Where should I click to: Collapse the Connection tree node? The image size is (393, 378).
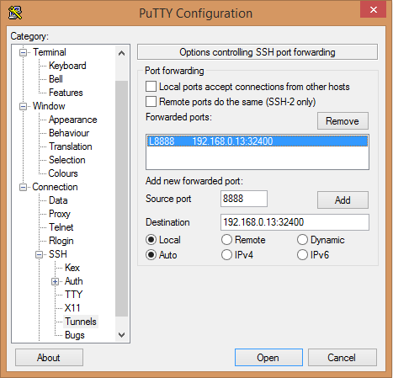coord(23,187)
